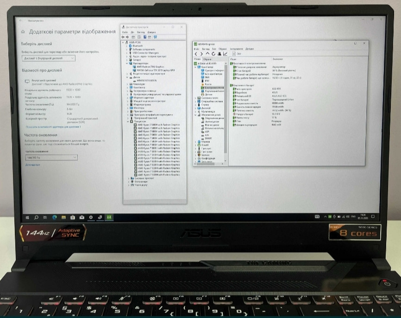This screenshot has height=318, width=401.
Task: Click the AIDA64 Refresh toolbar icon
Action: click(x=213, y=54)
